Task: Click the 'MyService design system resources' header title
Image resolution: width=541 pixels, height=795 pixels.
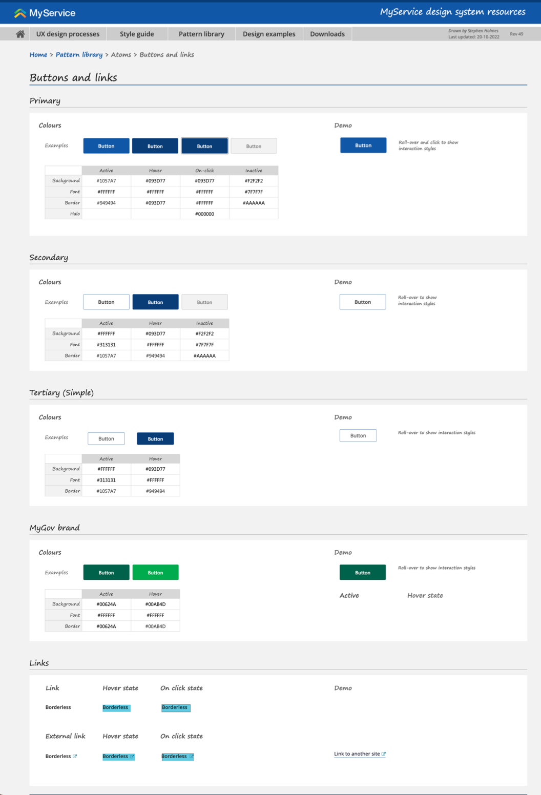Action: tap(453, 12)
